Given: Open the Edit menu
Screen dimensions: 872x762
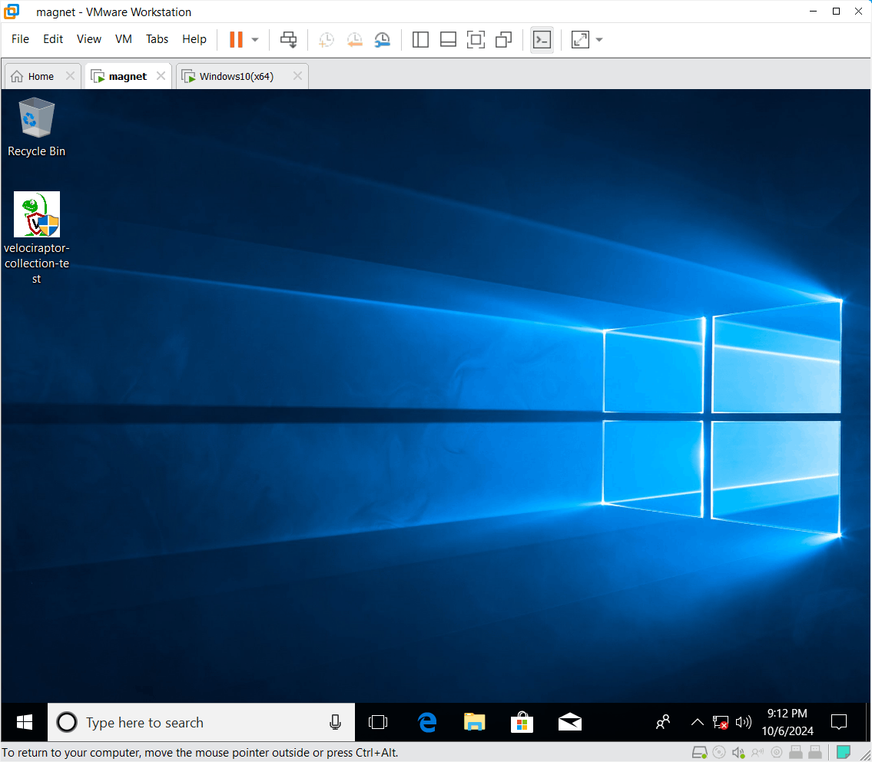Looking at the screenshot, I should pos(53,39).
